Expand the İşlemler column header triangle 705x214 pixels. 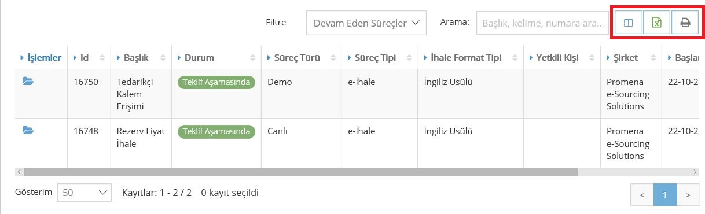21,58
